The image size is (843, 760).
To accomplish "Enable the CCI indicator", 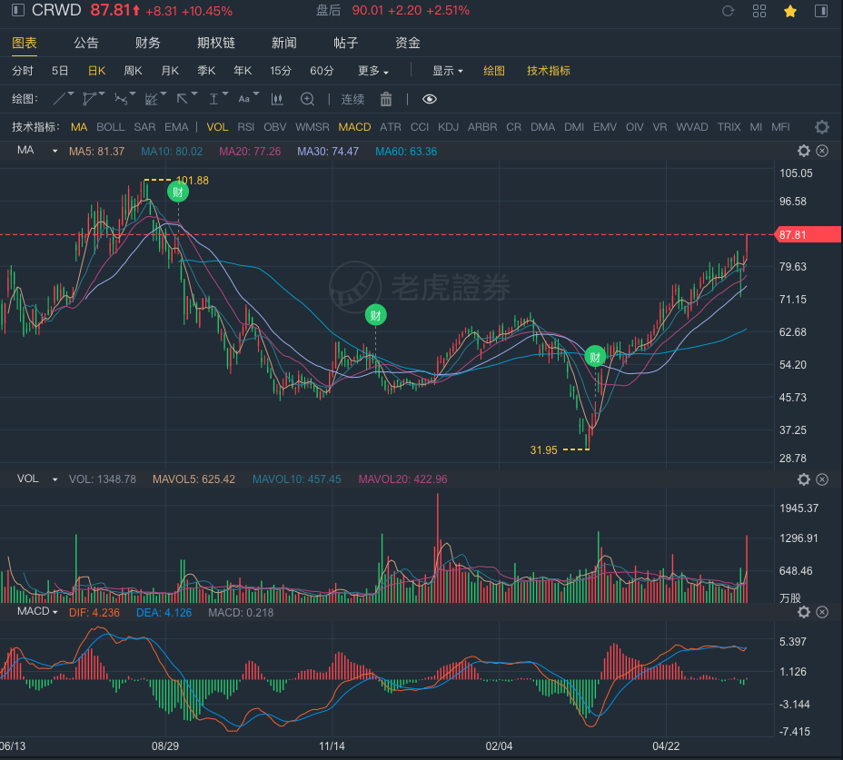I will click(x=420, y=127).
